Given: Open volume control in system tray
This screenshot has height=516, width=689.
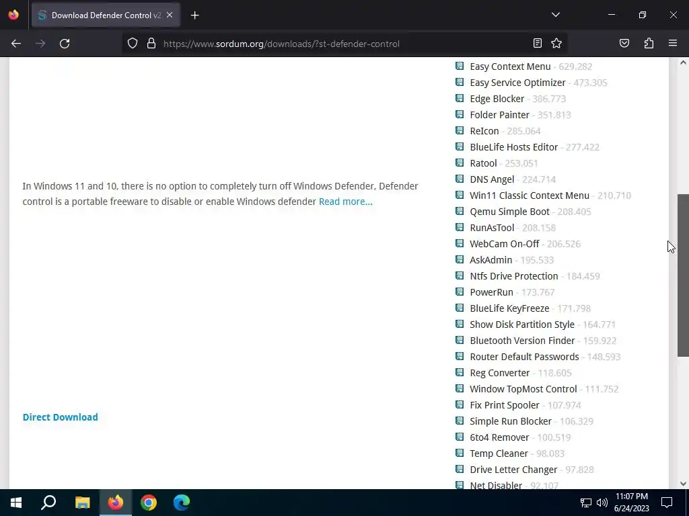Looking at the screenshot, I should 602,503.
